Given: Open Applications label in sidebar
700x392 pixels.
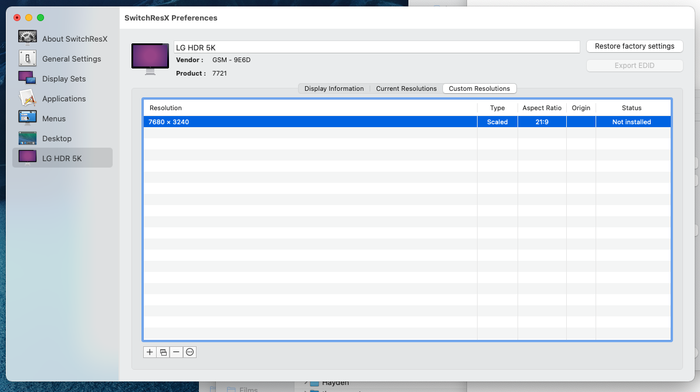Looking at the screenshot, I should 64,99.
